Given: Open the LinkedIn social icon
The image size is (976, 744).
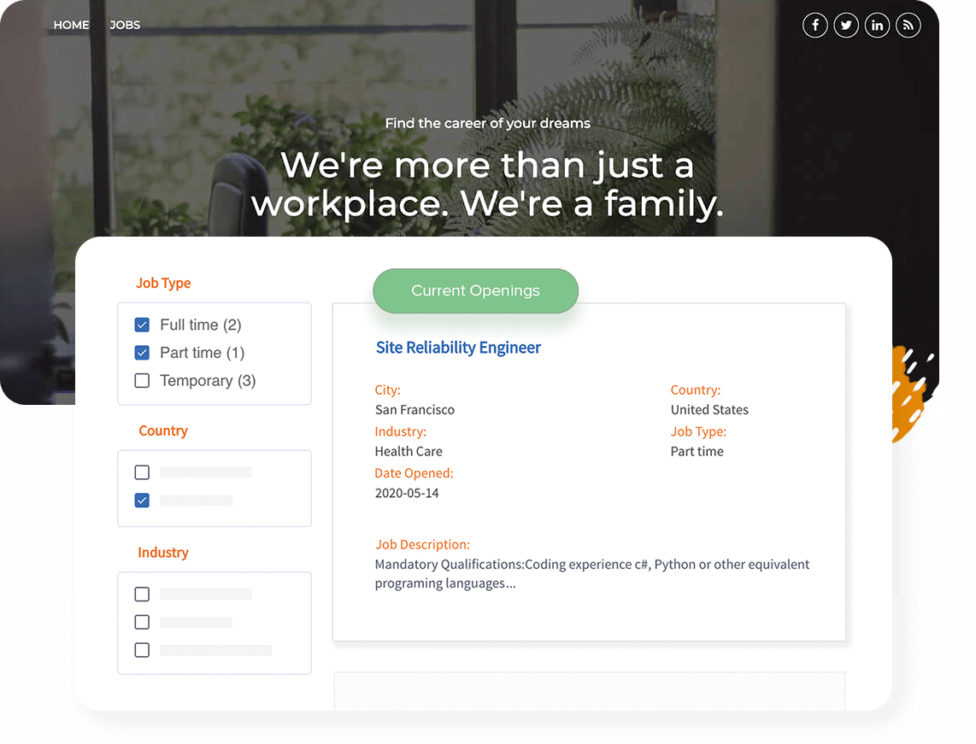Looking at the screenshot, I should [877, 26].
